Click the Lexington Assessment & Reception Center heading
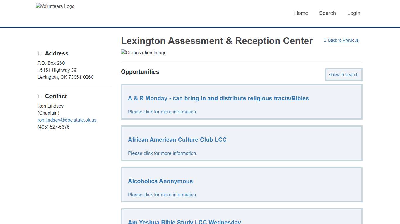 (x=217, y=41)
